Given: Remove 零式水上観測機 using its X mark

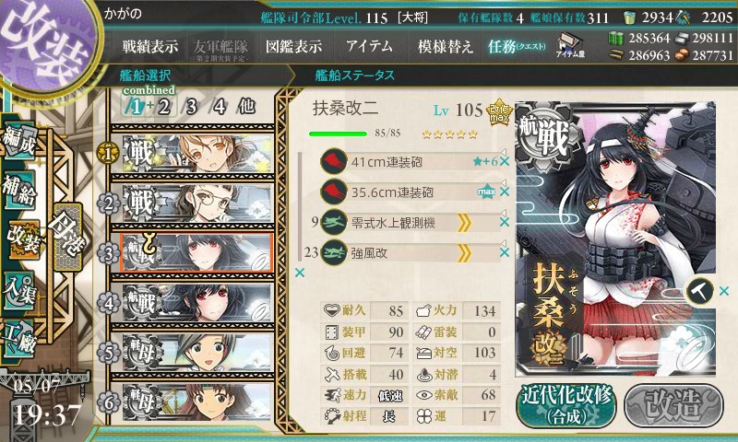Looking at the screenshot, I should coord(504,222).
